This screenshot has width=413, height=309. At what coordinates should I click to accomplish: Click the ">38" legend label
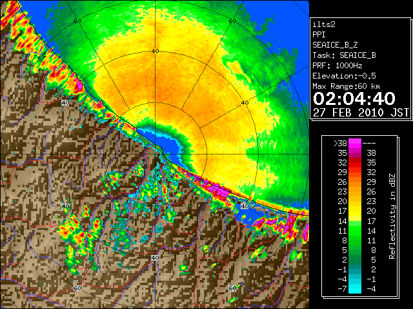click(x=340, y=143)
